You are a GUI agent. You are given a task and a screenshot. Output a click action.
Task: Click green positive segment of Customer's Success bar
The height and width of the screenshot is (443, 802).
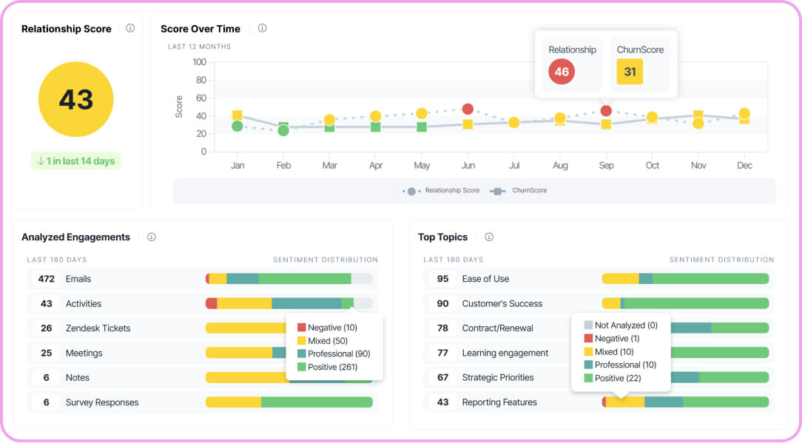tap(697, 303)
